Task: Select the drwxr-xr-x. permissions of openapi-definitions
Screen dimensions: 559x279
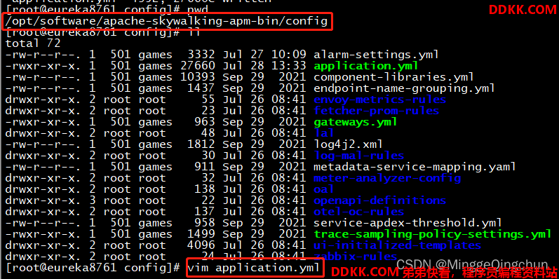Action: (43, 200)
